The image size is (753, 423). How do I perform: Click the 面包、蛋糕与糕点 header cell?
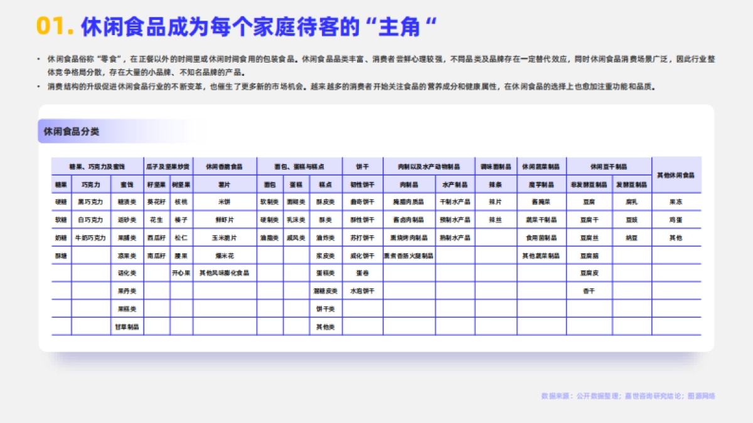(299, 167)
